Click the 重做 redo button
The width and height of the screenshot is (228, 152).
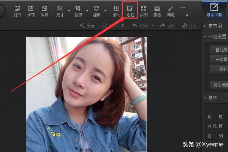coord(167,26)
